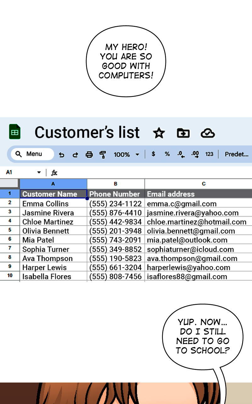Click the move to folder icon
The width and height of the screenshot is (252, 404).
click(x=183, y=133)
